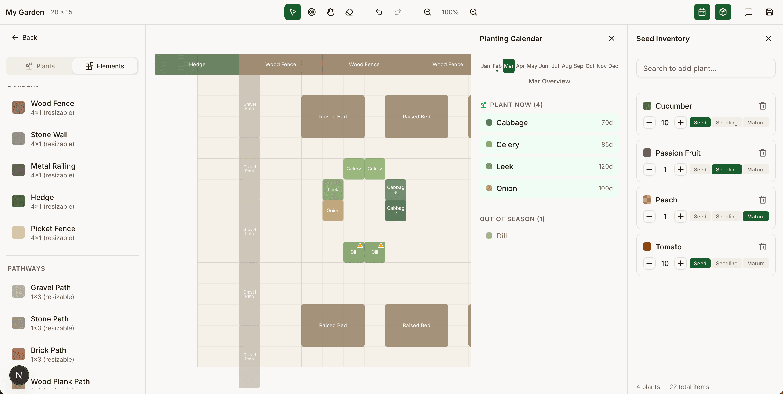Click the Cucumber color swatch
This screenshot has height=394, width=783.
(x=647, y=105)
